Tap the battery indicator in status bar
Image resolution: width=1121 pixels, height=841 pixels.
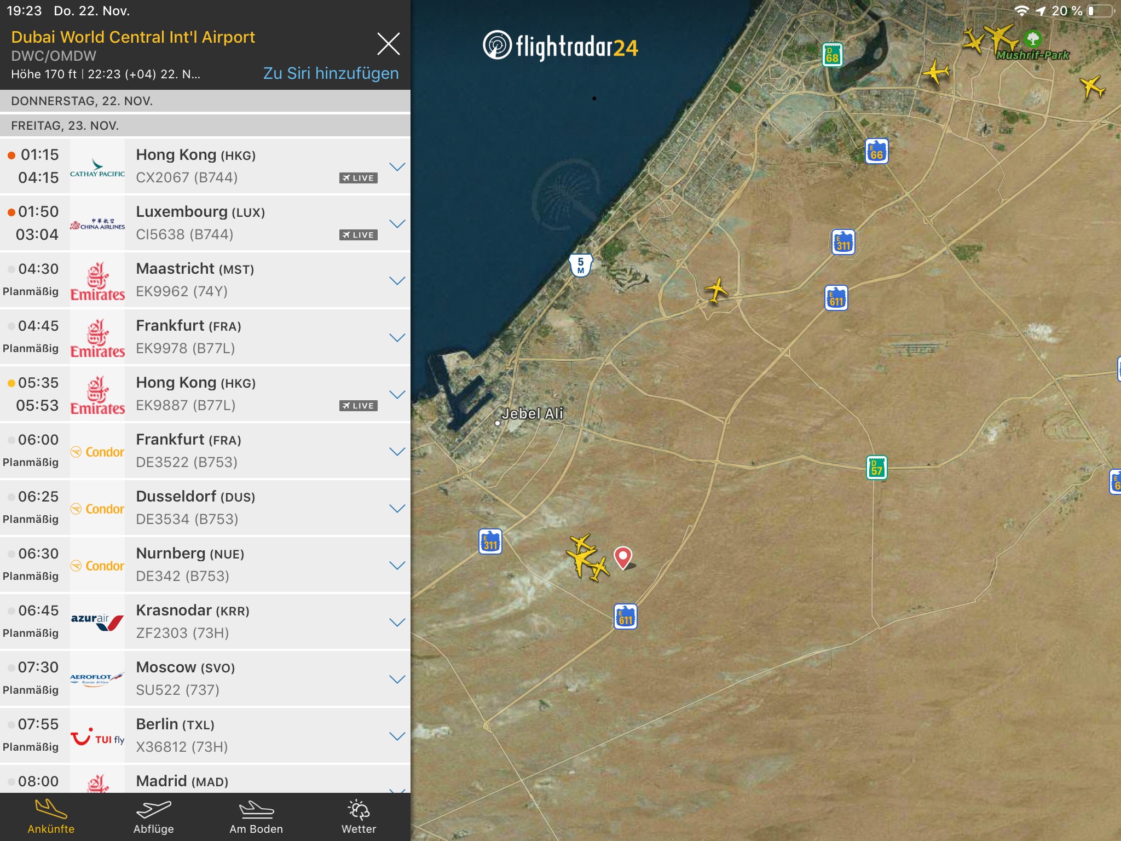pyautogui.click(x=1101, y=11)
